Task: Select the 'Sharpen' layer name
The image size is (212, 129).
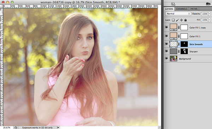Action: 194,51
